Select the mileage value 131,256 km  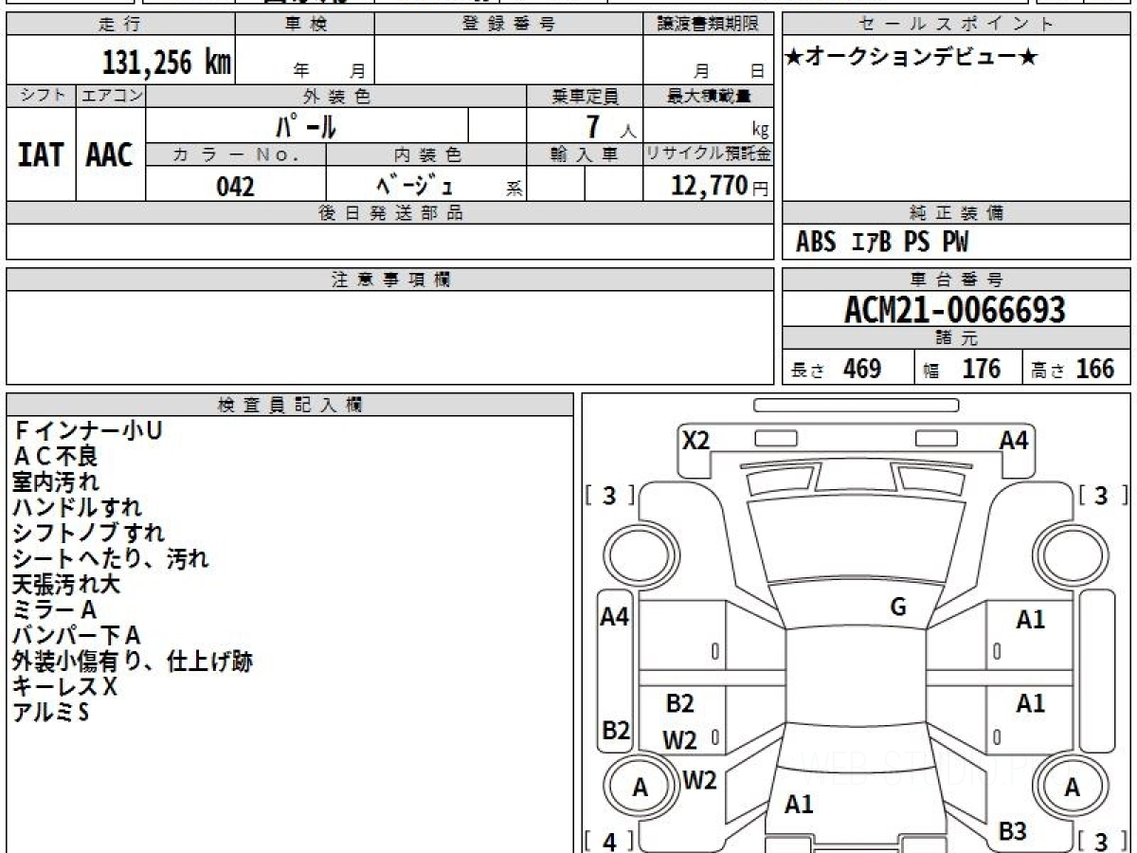pos(166,63)
